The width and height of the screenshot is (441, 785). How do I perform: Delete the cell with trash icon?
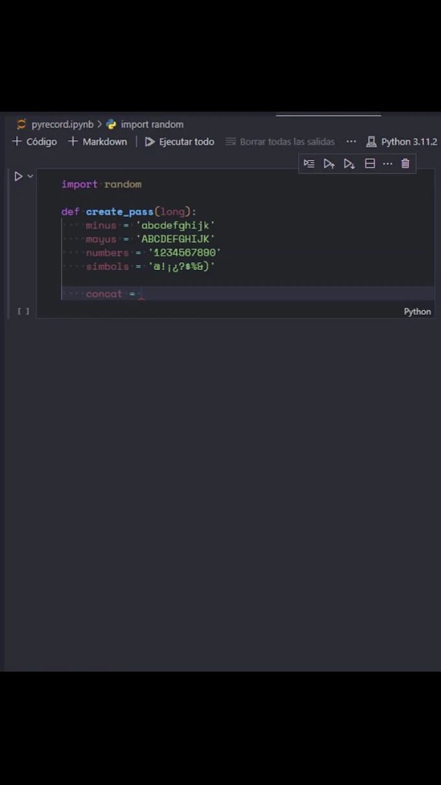coord(405,164)
